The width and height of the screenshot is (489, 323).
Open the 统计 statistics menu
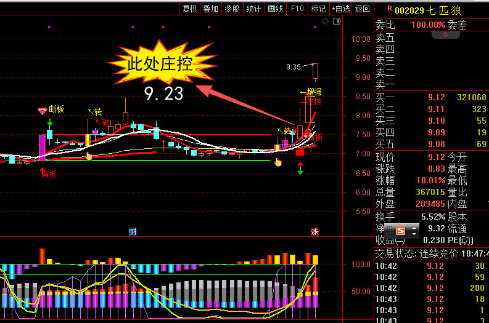click(253, 9)
